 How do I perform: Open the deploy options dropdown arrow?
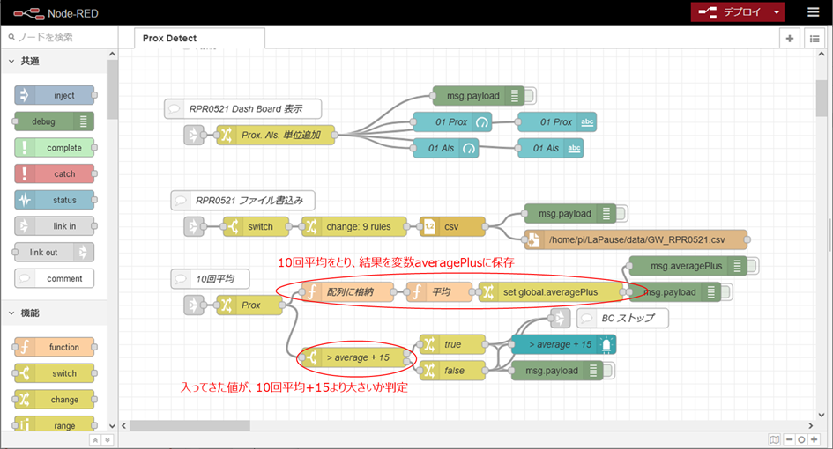(x=776, y=12)
